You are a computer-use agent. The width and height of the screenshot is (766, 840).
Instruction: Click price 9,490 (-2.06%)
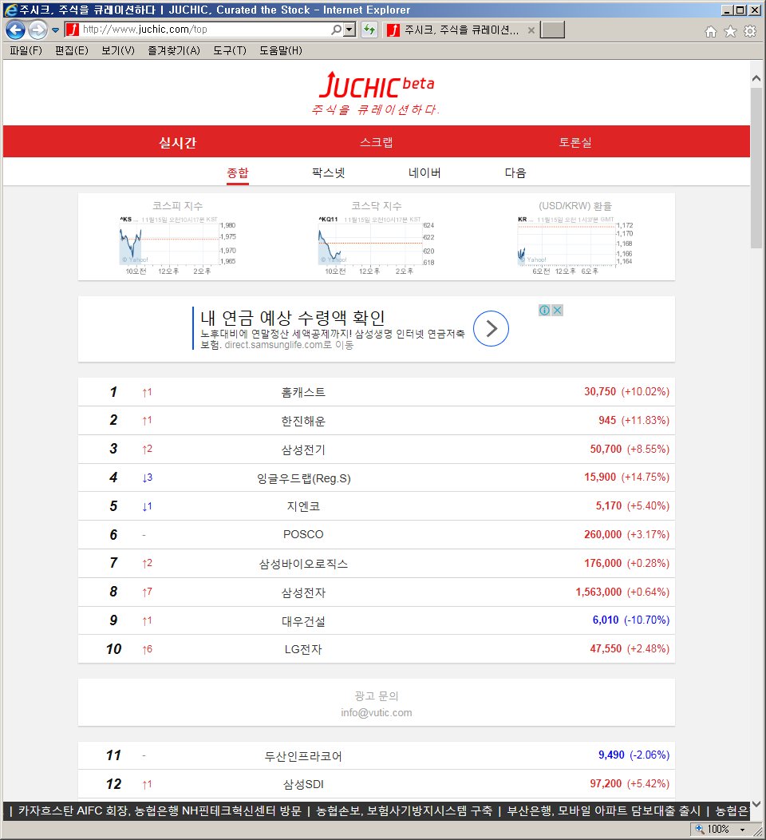634,755
